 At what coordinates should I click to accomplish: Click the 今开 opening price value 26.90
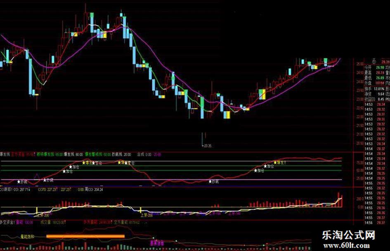(380, 67)
